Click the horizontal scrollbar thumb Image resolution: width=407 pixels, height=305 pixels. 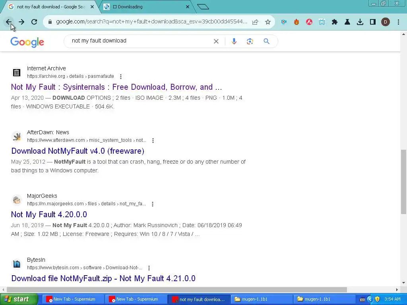pyautogui.click(x=176, y=290)
